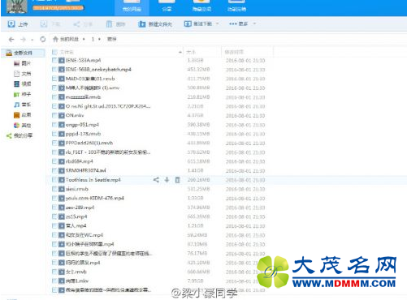This screenshot has width=407, height=300.
Task: Click the refresh icon beside navigation arrows
Action: pos(43,39)
